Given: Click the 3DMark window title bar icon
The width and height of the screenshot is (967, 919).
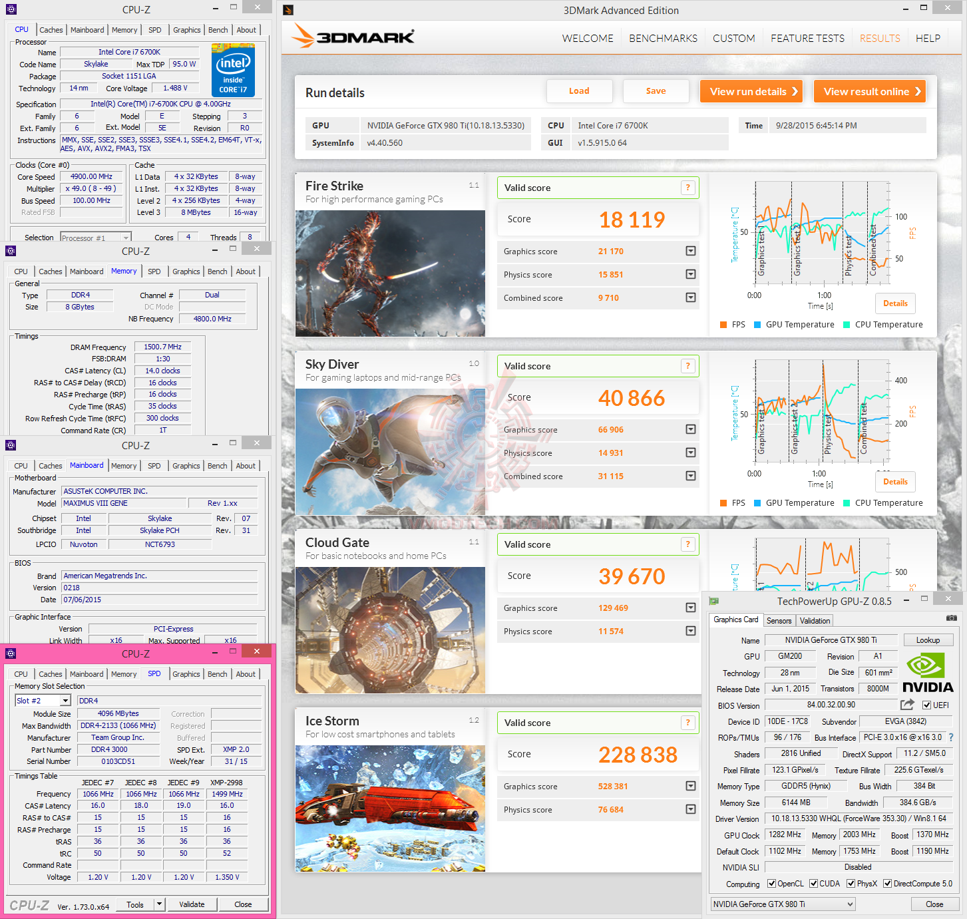Looking at the screenshot, I should coord(288,10).
